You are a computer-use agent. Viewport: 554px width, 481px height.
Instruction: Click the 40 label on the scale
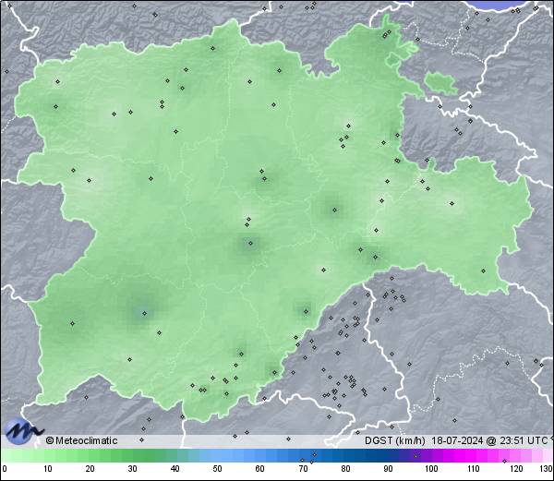click(175, 469)
